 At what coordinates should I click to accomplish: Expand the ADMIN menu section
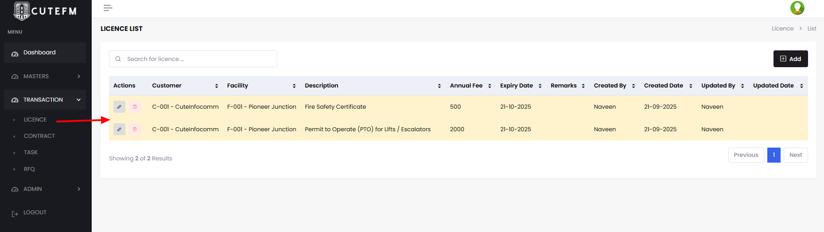click(x=45, y=189)
